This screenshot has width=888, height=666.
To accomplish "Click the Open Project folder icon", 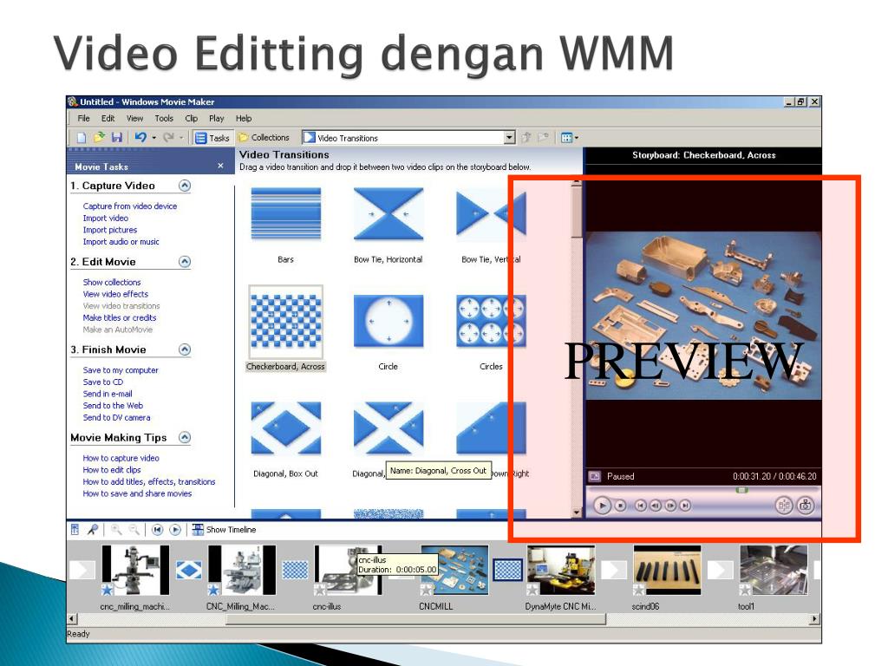I will click(100, 138).
